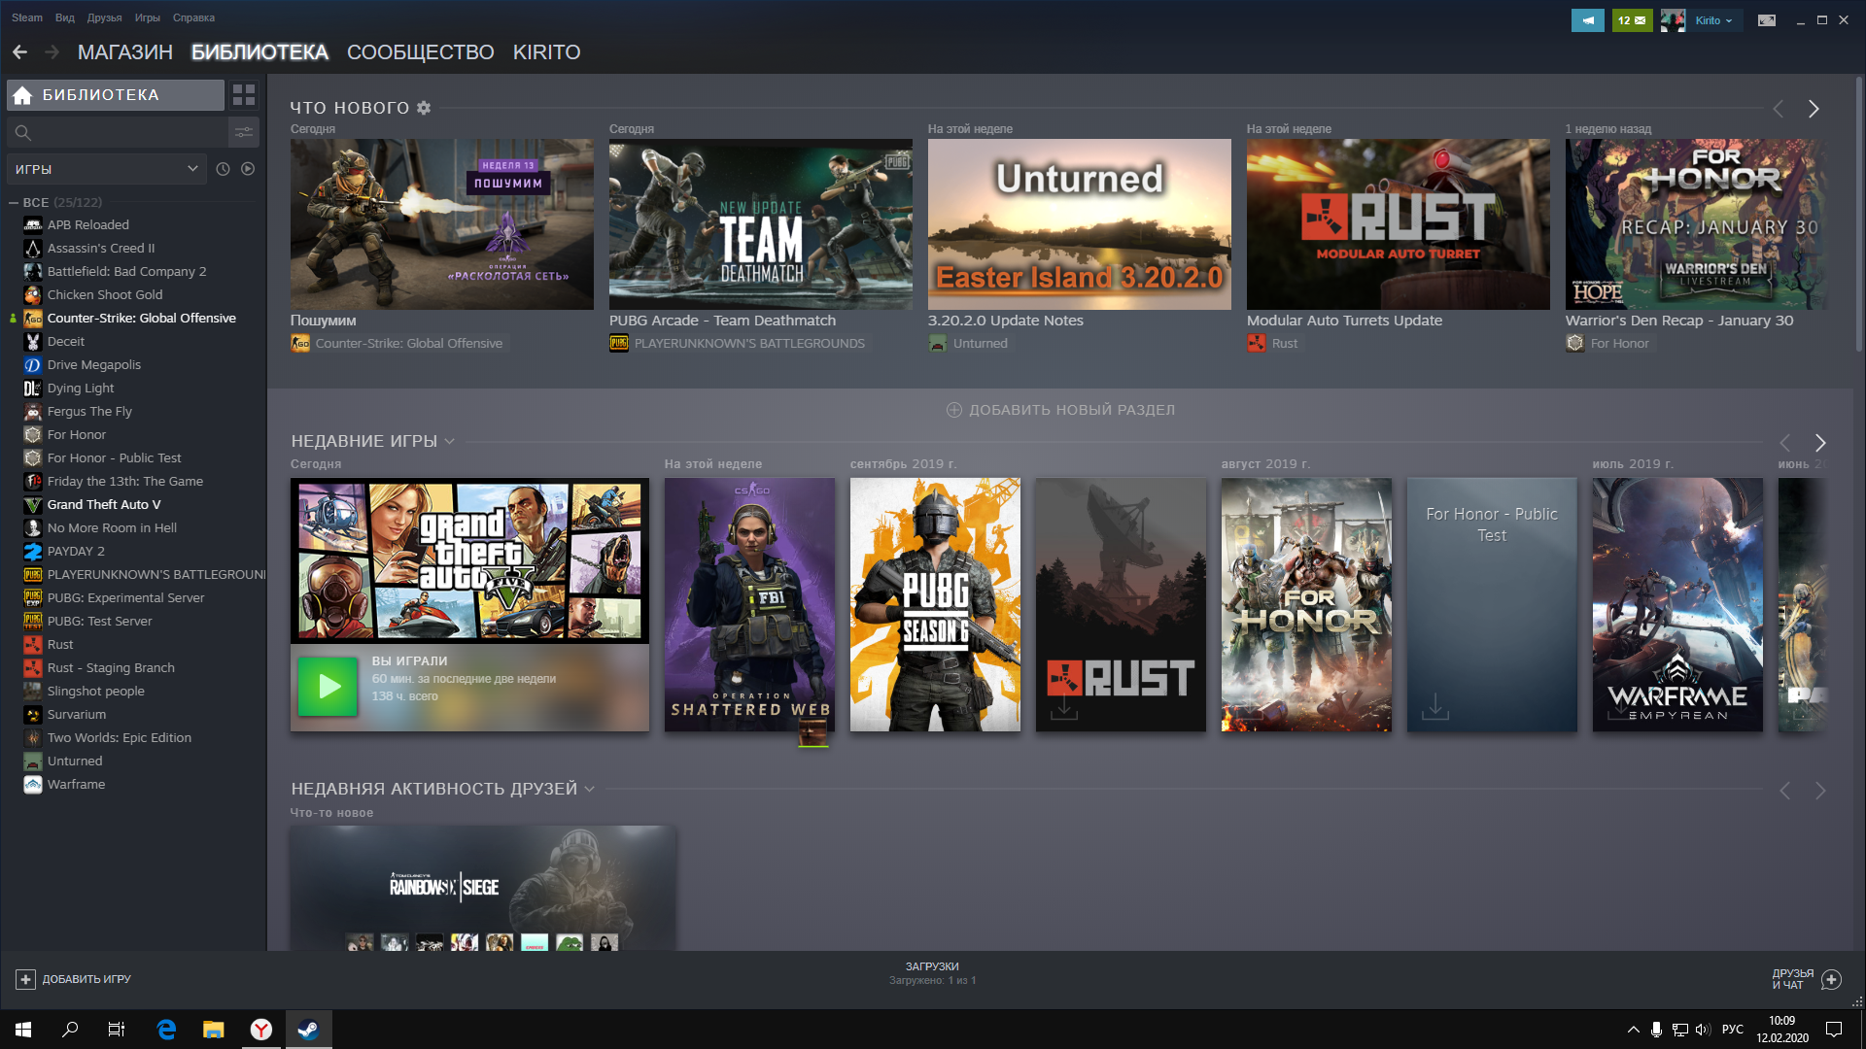Open the ИГРЫ category dropdown
The height and width of the screenshot is (1049, 1866).
coord(107,169)
